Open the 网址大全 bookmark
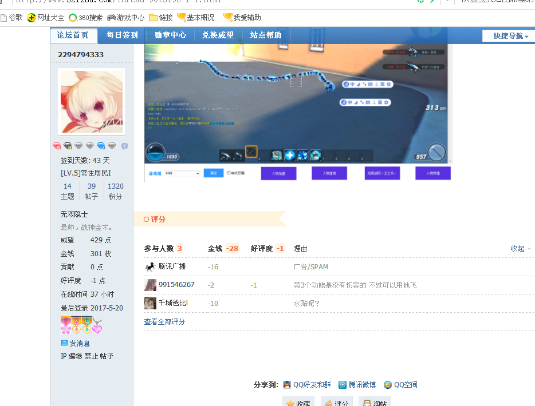The image size is (535, 406). tap(46, 17)
